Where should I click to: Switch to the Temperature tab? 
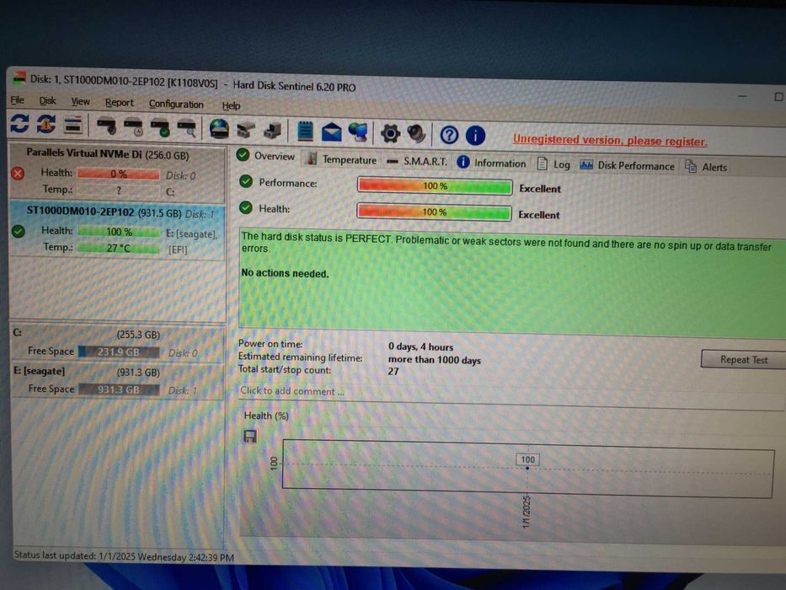coord(342,159)
